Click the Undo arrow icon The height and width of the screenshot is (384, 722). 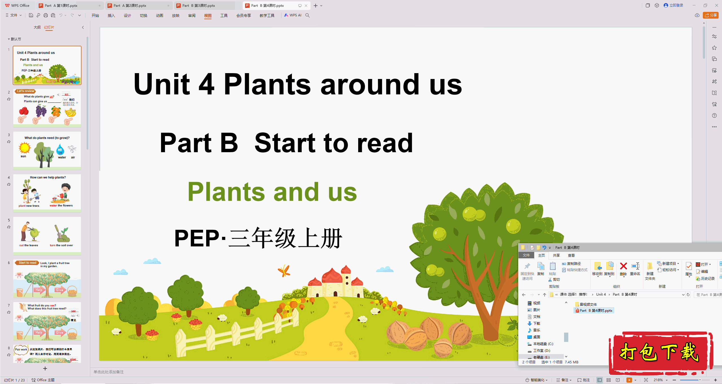(61, 15)
